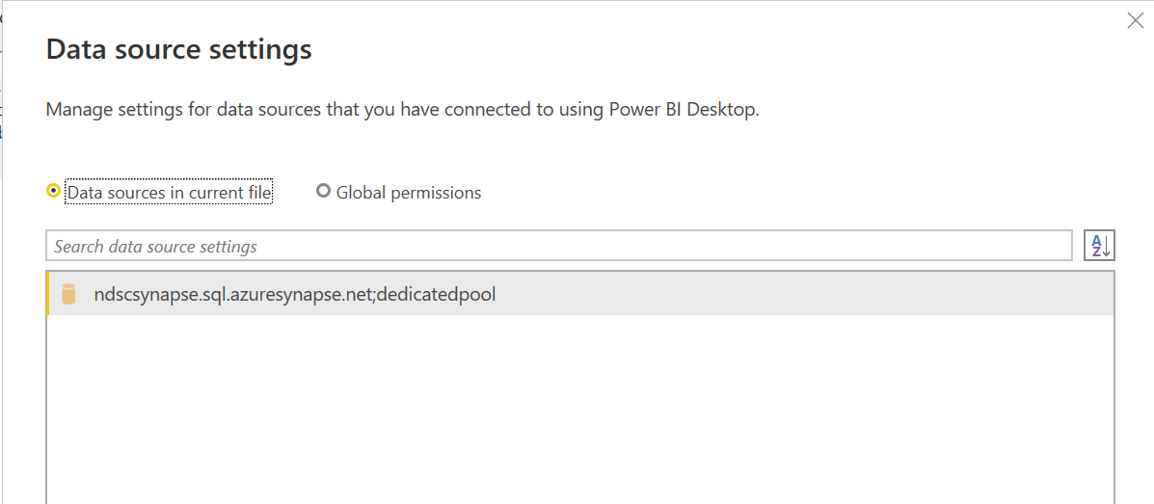Select the Data sources in current file radio circle
1154x504 pixels.
(x=53, y=192)
